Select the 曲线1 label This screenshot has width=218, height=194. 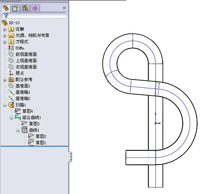34,130
